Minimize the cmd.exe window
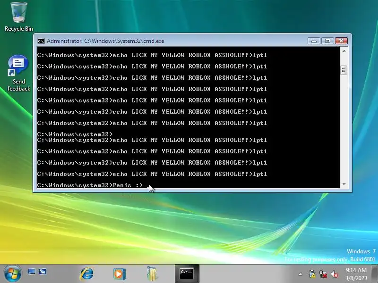This screenshot has width=378, height=283. point(314,41)
